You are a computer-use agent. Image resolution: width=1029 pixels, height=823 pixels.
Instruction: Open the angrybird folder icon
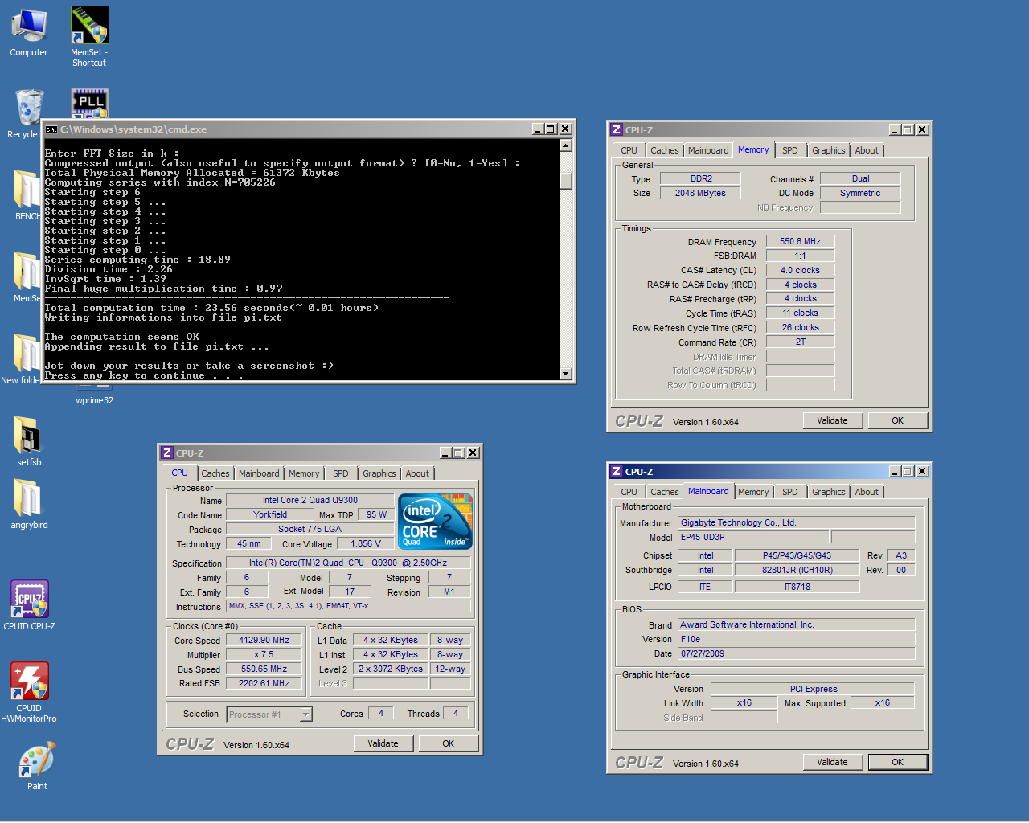click(29, 504)
